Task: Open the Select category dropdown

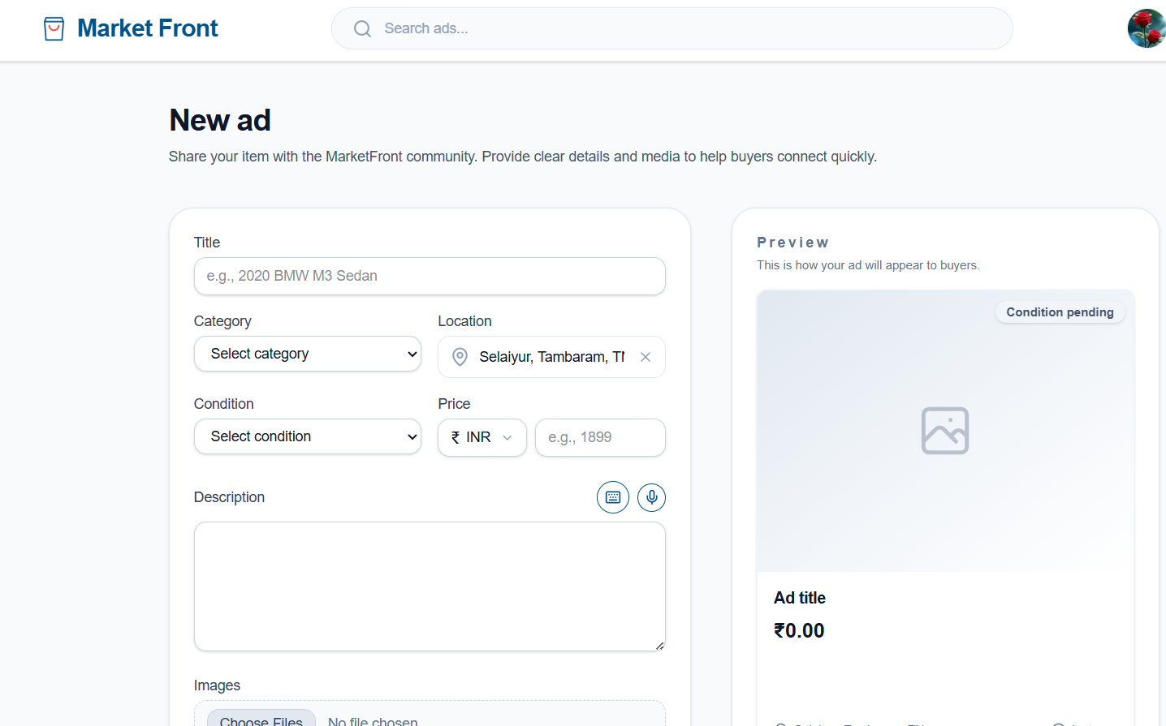Action: [308, 354]
